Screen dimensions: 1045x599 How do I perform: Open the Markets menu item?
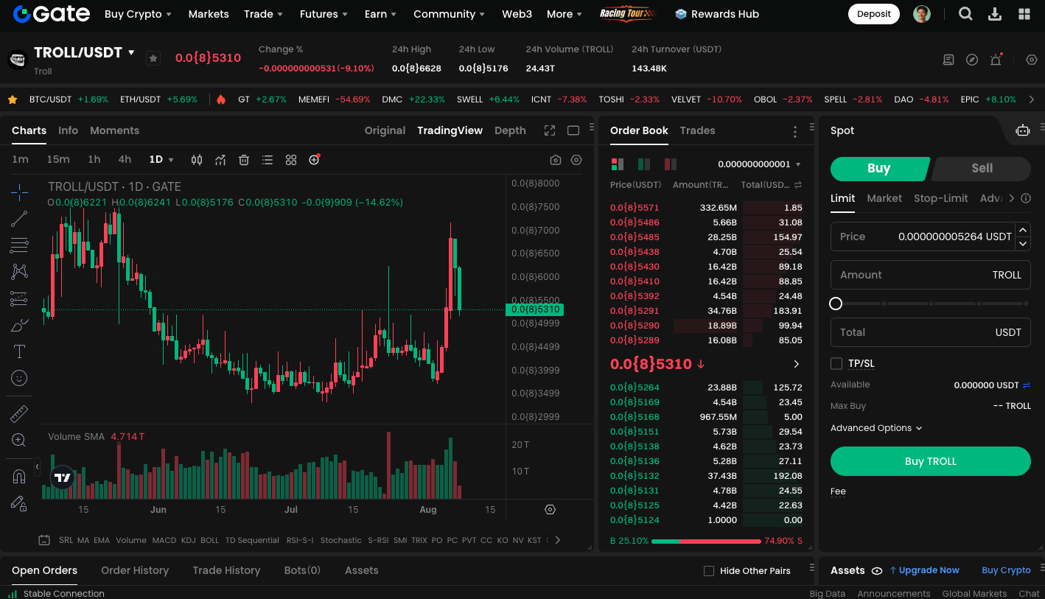209,14
